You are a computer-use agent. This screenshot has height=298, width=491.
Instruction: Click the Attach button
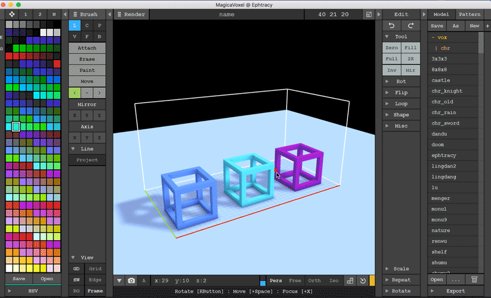click(87, 48)
